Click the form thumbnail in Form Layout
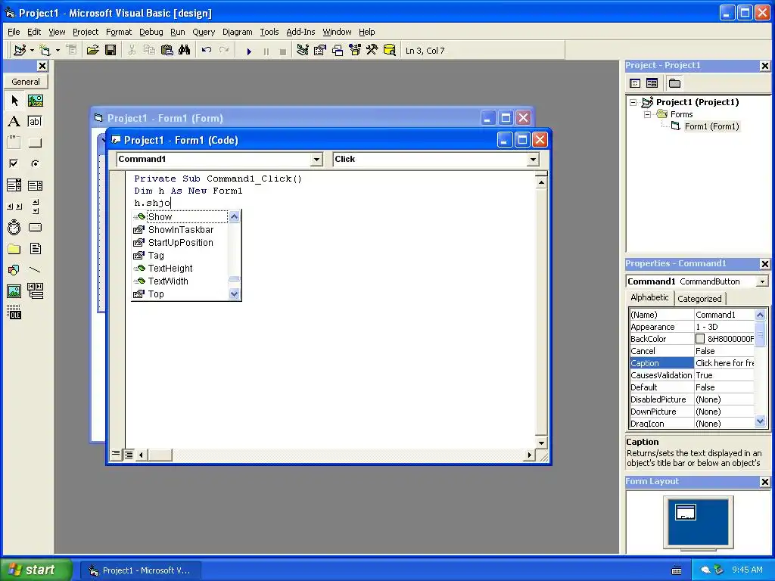 (x=686, y=512)
